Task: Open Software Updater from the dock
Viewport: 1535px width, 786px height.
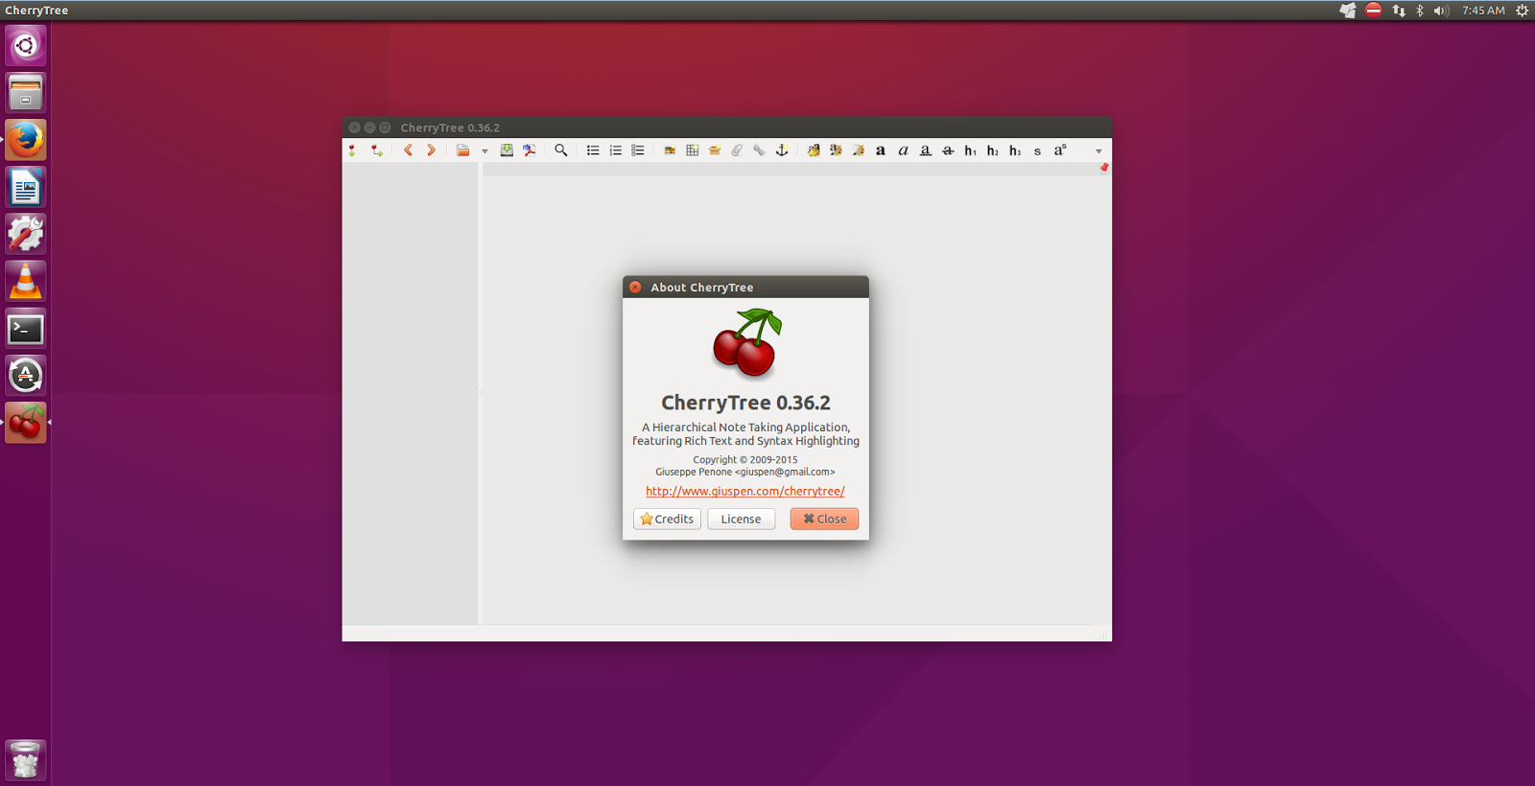Action: pos(26,375)
